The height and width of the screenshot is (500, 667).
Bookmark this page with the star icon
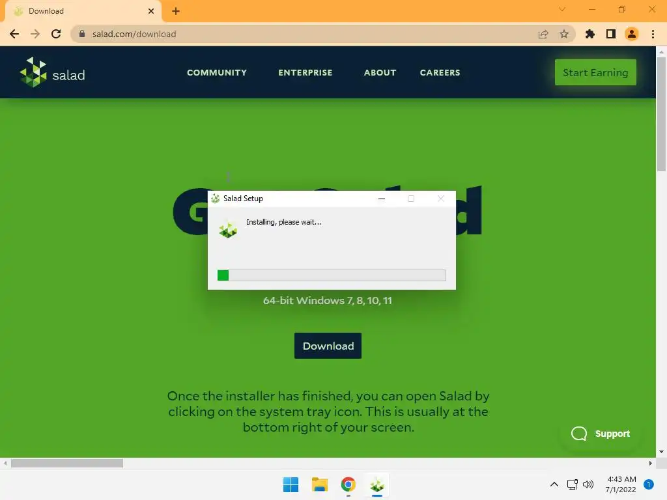[x=564, y=34]
